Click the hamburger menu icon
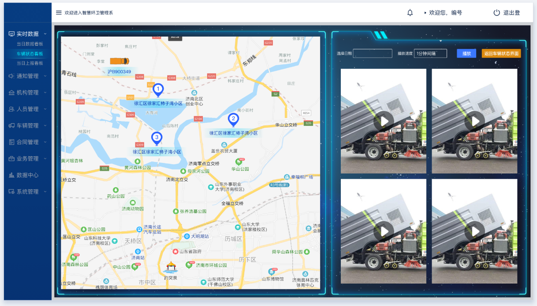This screenshot has width=537, height=306. (x=59, y=13)
